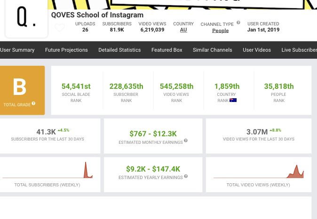Follow the People channel type link

pos(221,31)
